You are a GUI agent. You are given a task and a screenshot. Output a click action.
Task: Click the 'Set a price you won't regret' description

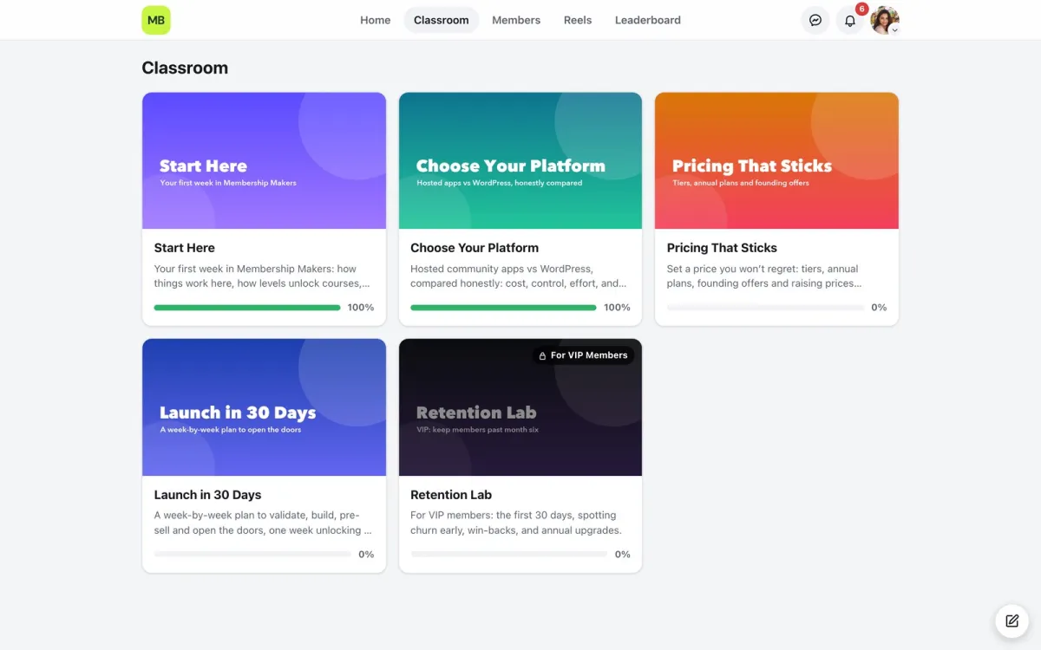pos(764,276)
